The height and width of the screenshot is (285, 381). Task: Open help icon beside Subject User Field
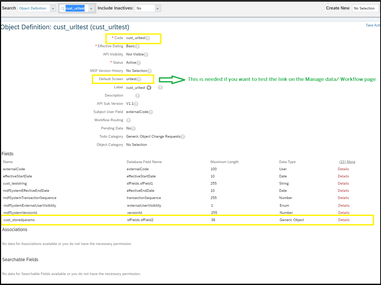click(151, 112)
